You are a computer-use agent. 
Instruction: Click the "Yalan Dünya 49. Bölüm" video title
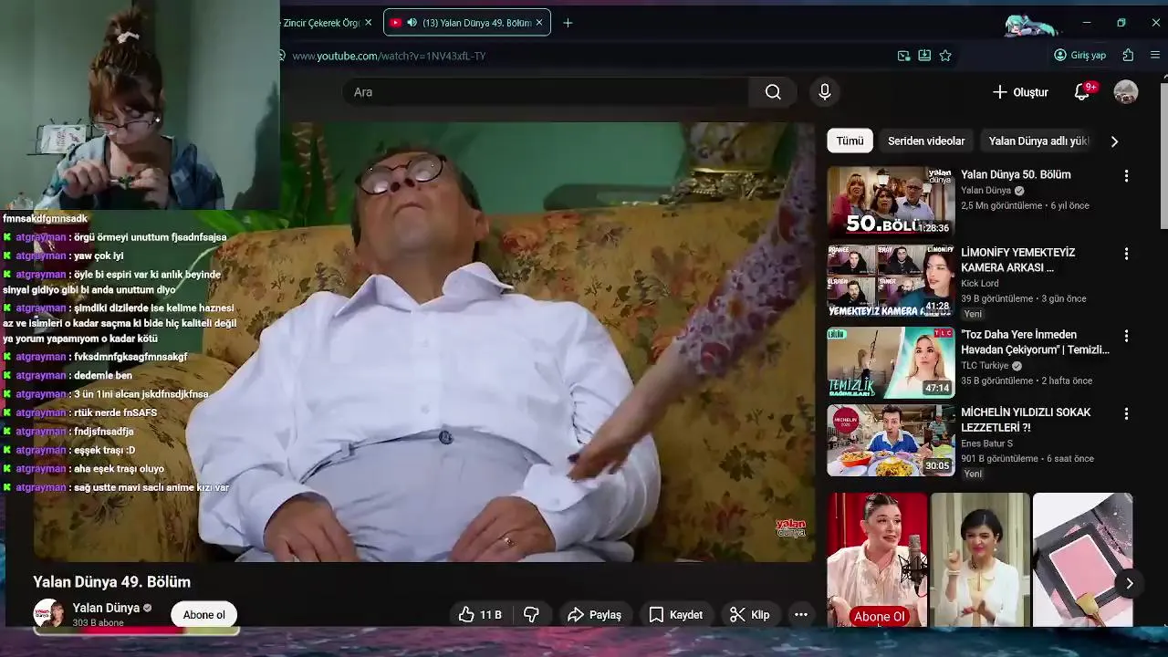111,582
